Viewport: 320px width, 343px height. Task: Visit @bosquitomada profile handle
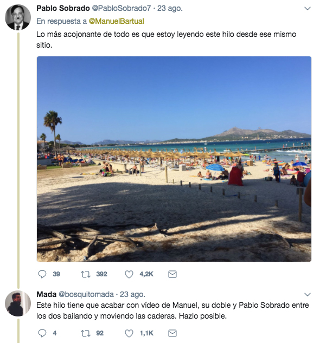(x=86, y=294)
